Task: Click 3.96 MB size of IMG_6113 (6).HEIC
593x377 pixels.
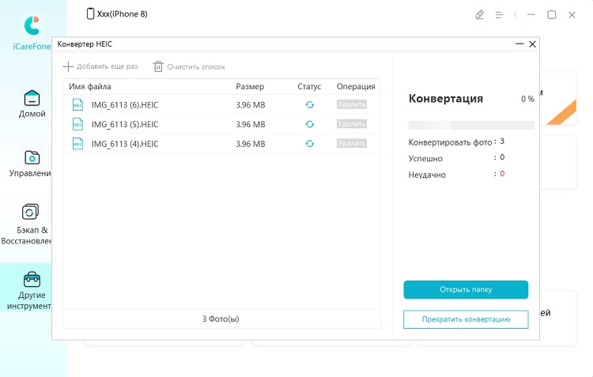Action: pyautogui.click(x=251, y=105)
